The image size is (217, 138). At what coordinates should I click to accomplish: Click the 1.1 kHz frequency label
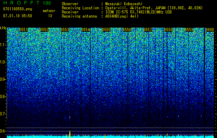(x=3, y=45)
